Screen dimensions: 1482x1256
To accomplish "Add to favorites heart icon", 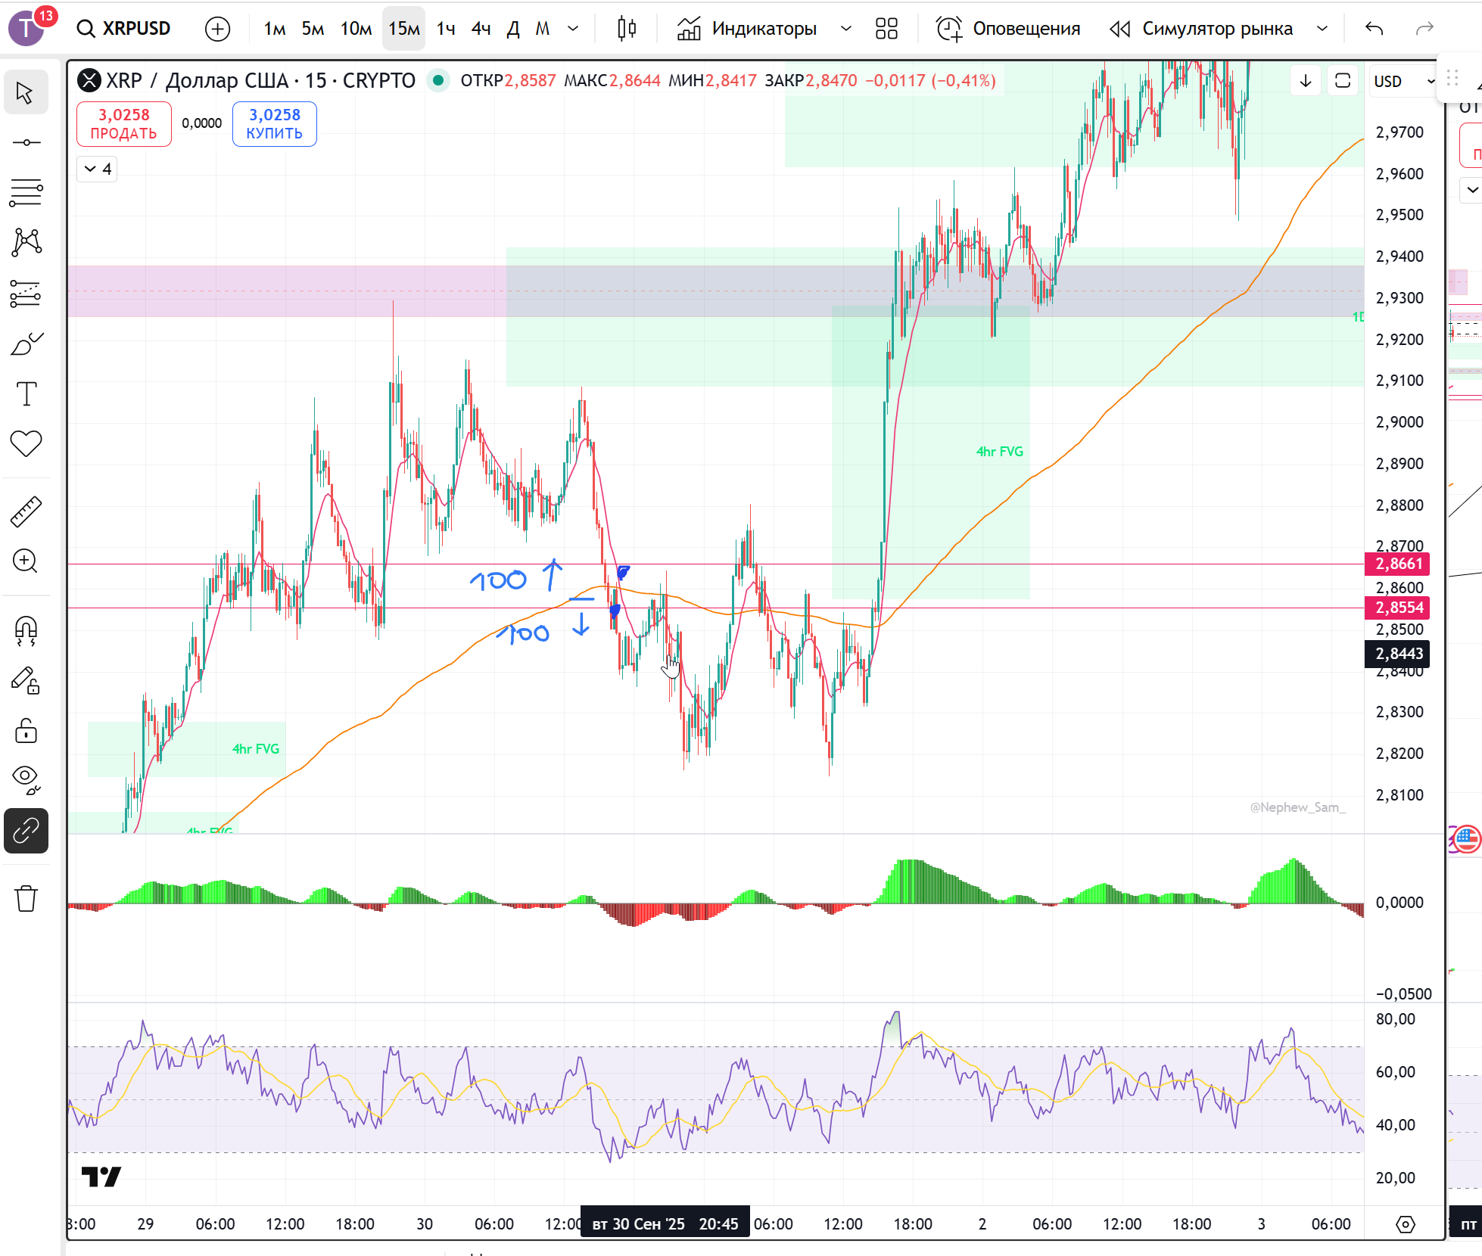I will 26,443.
